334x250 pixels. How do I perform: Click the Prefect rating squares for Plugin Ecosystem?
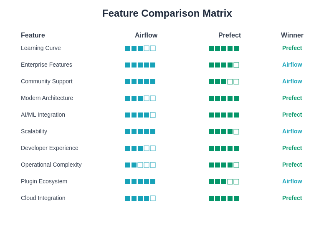coord(224,182)
